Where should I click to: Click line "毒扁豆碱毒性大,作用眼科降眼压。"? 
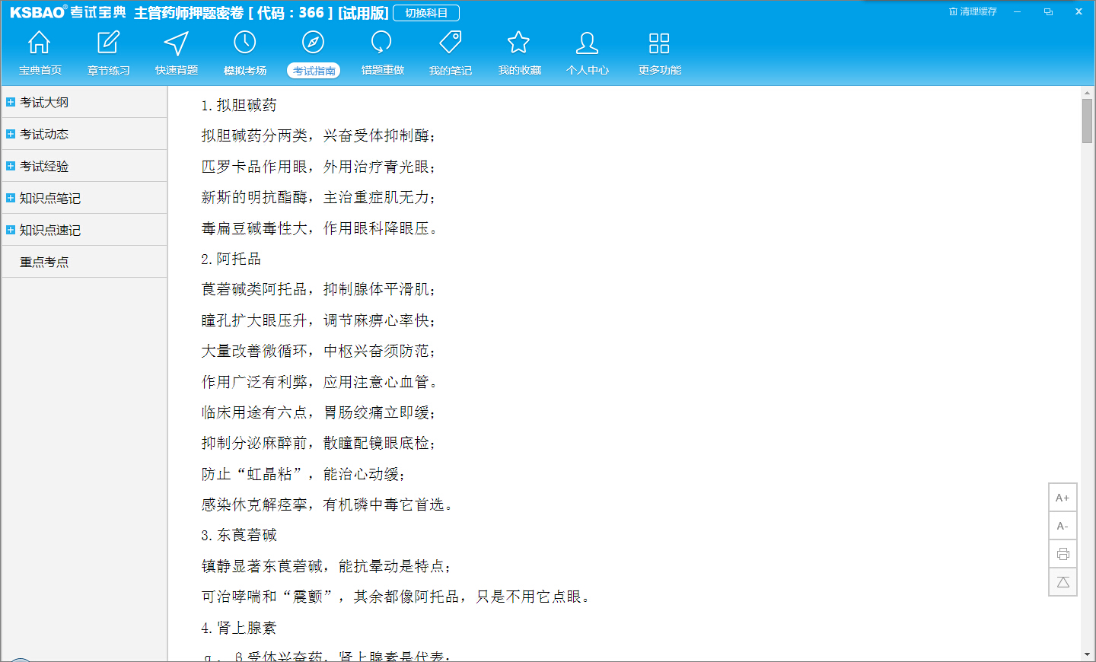320,228
